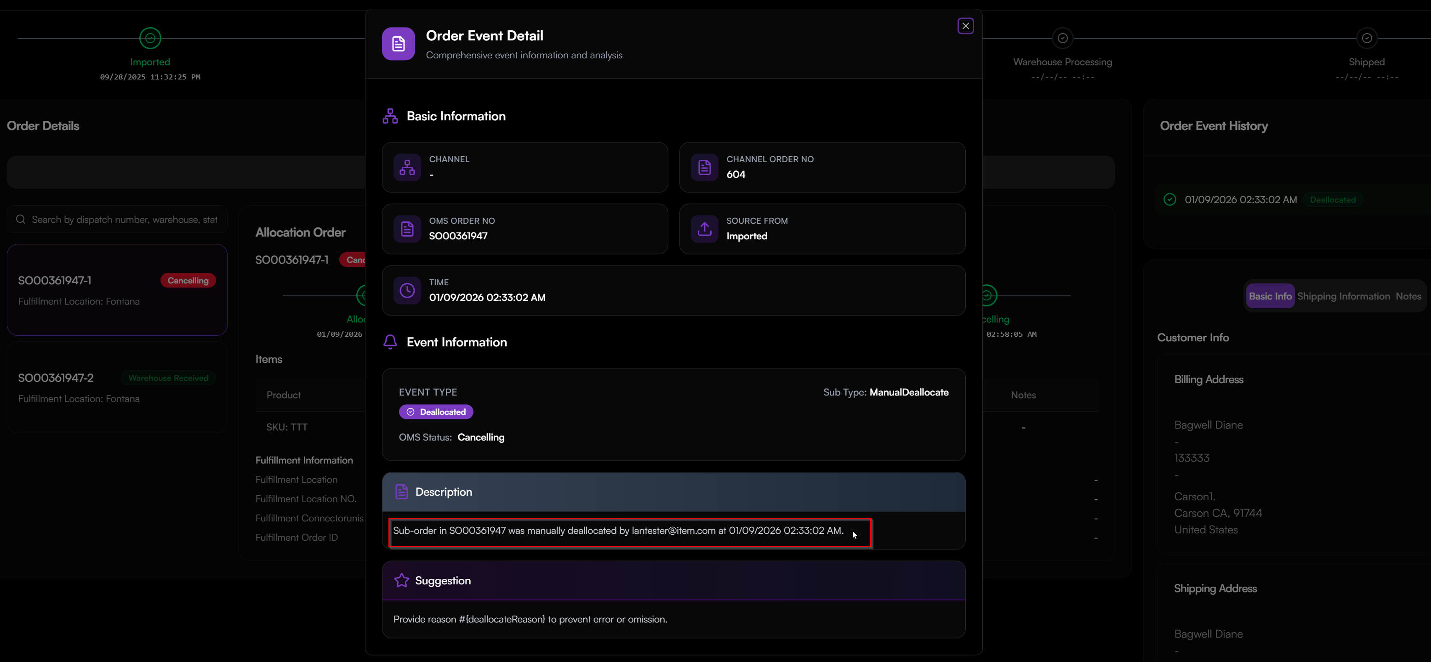Click the Suggestion star icon

[402, 580]
